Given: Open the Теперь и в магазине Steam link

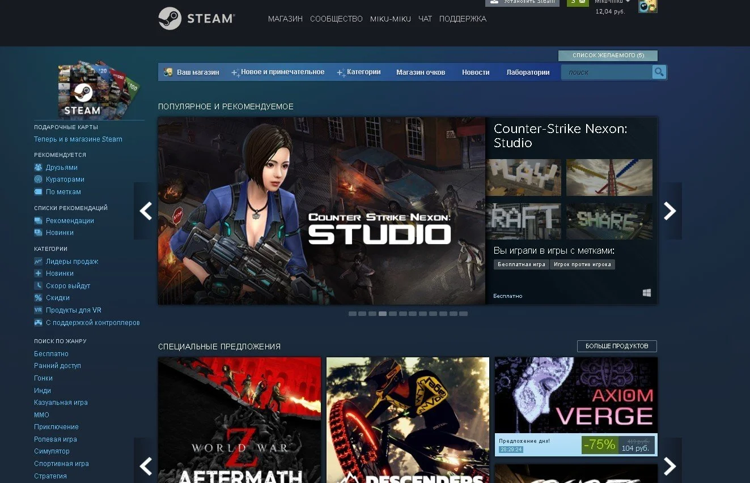Looking at the screenshot, I should (x=78, y=139).
